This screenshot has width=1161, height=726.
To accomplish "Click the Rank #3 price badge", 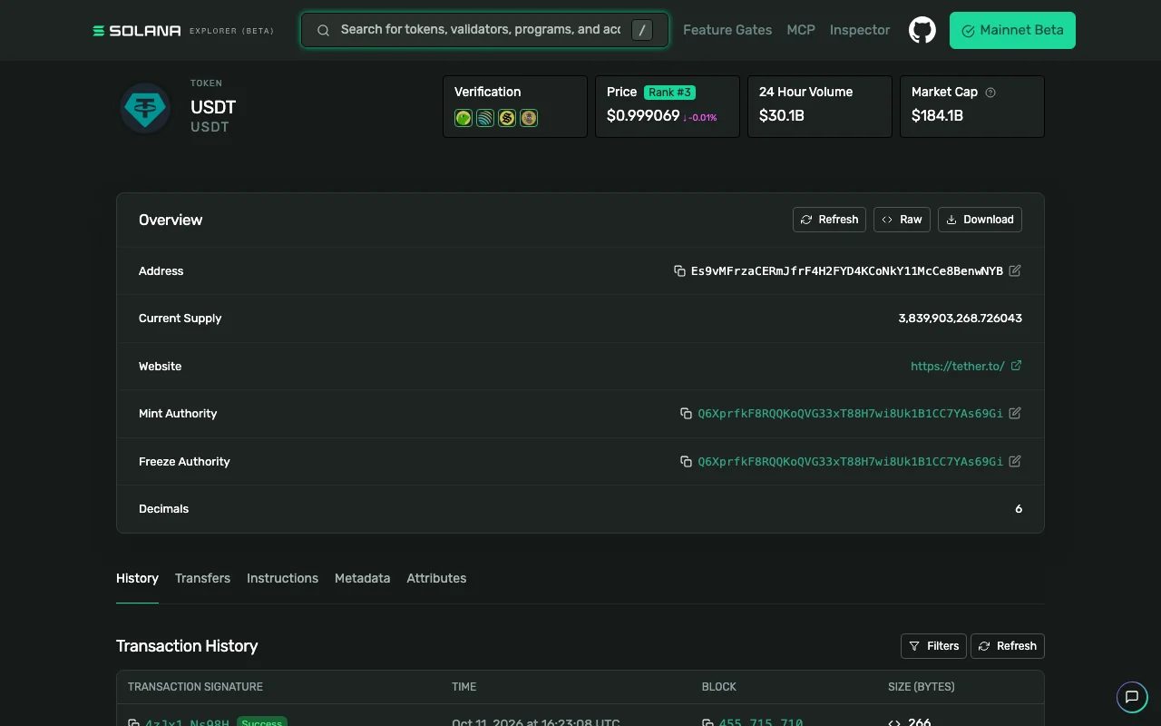I will [x=669, y=93].
